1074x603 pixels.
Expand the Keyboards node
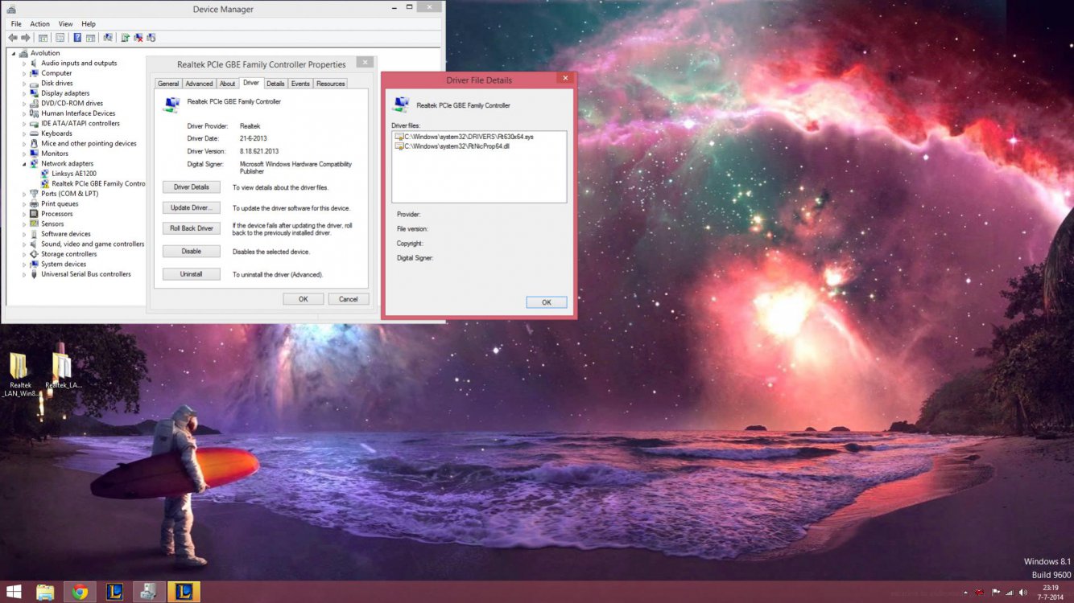24,133
